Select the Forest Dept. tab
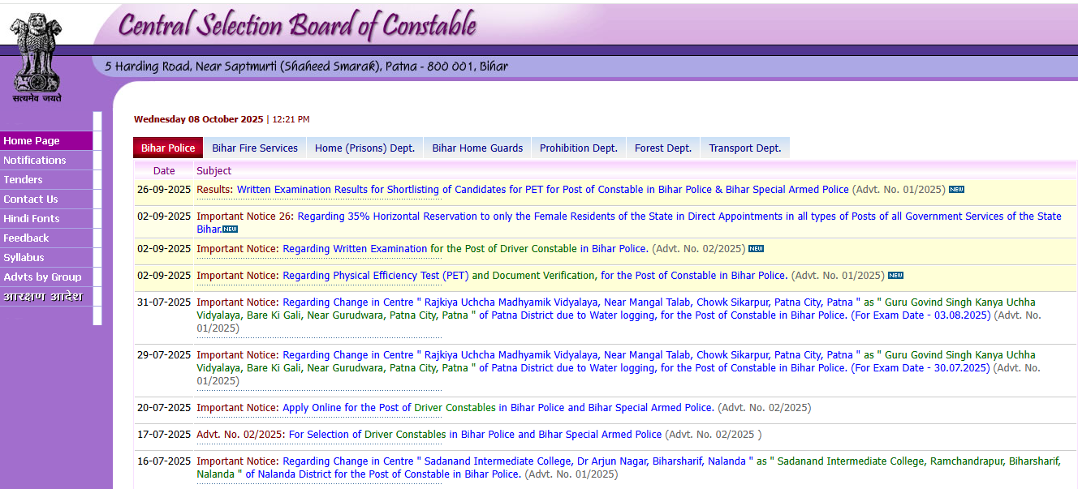 click(x=662, y=148)
